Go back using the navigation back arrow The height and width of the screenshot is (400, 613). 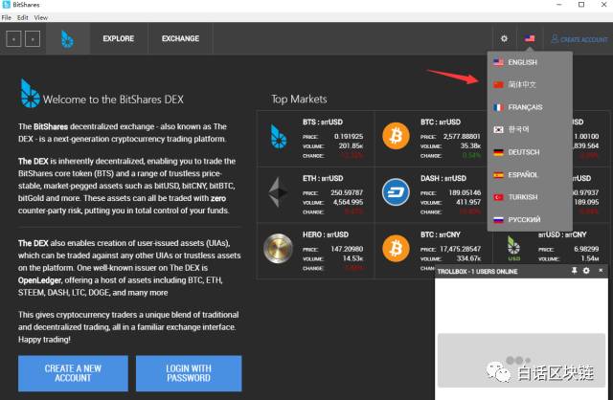(13, 39)
